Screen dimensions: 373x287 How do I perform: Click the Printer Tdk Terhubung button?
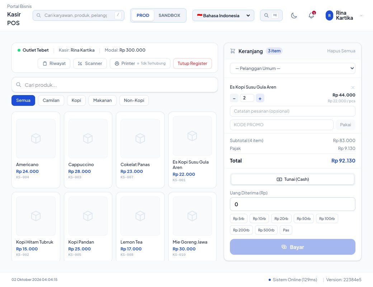[x=140, y=63]
